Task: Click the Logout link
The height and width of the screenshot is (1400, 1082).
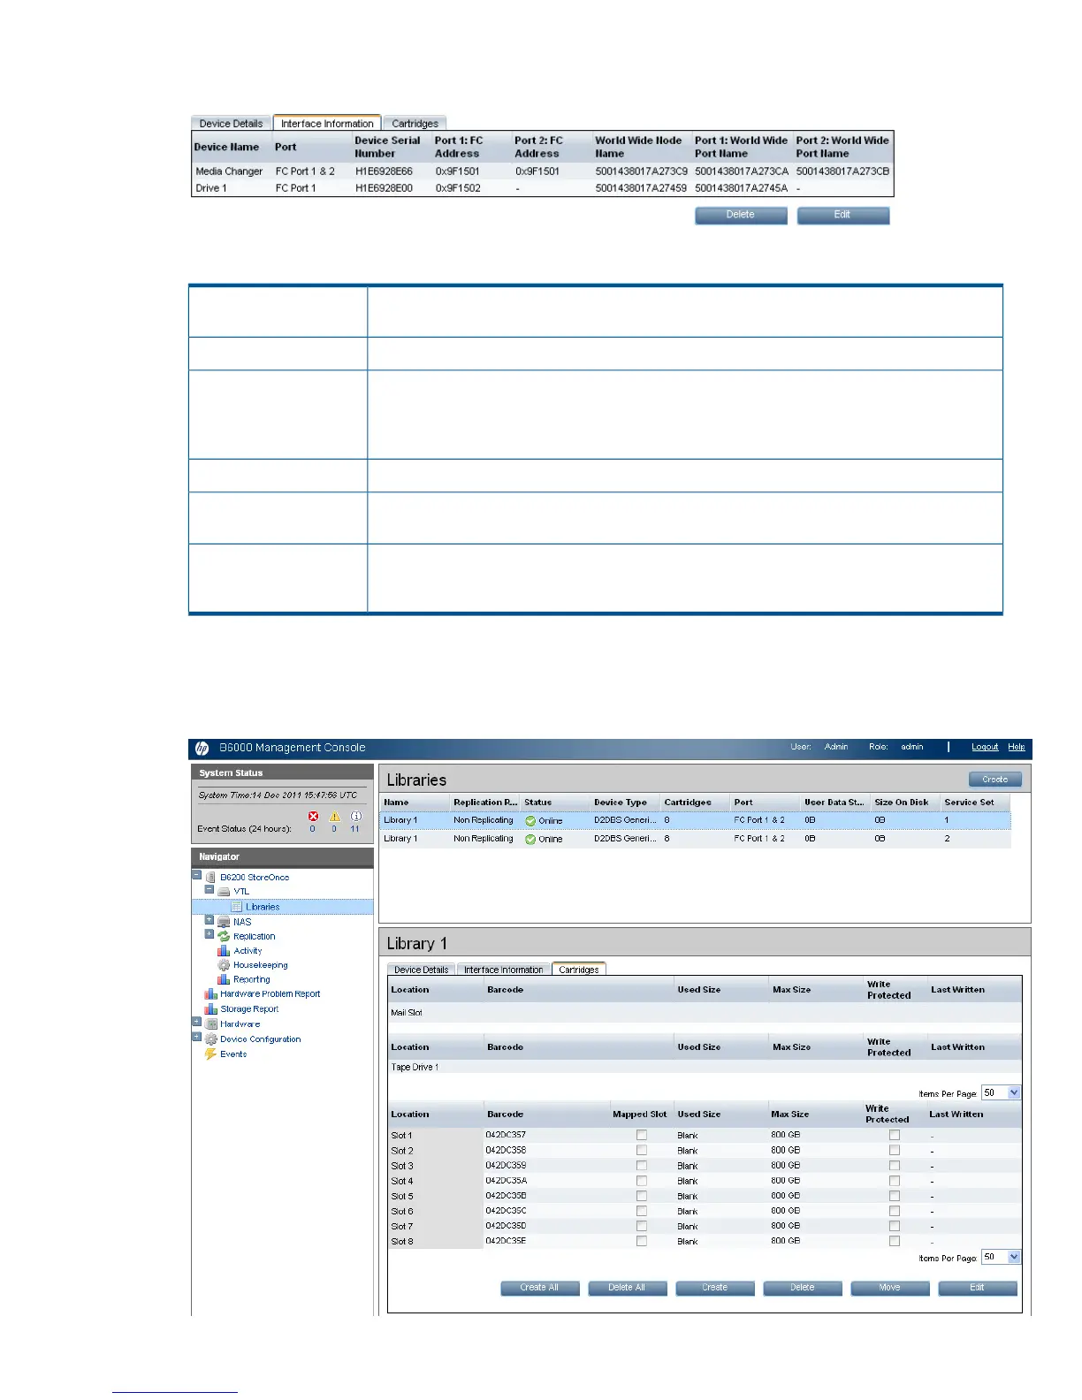Action: [985, 747]
